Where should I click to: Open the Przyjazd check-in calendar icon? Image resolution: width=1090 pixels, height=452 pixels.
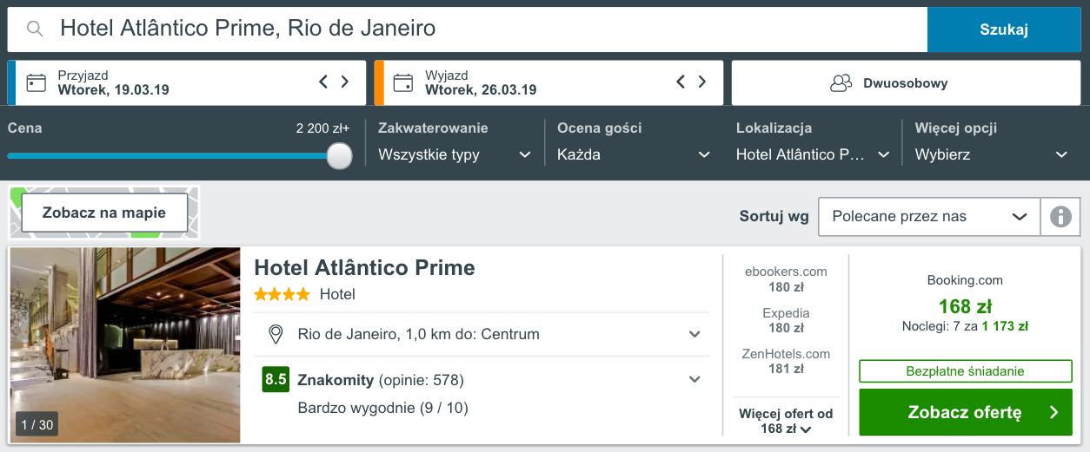(x=37, y=83)
